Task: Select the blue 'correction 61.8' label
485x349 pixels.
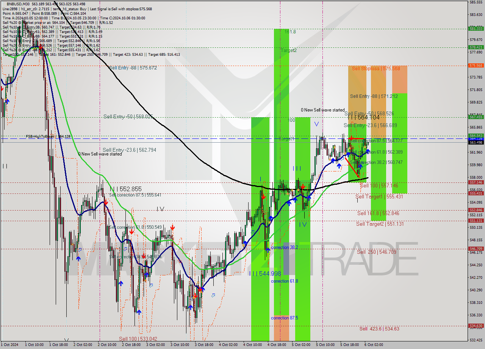Action: tap(285, 281)
